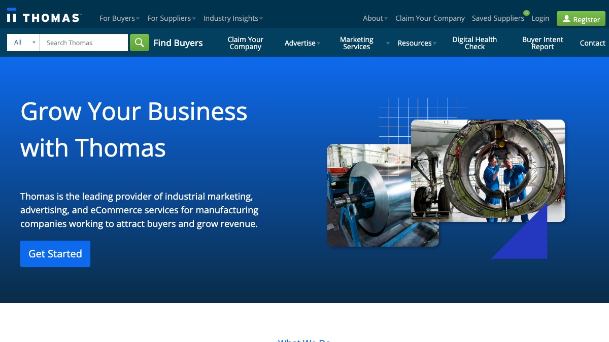Open Claim Your Company in the secondary nav

coord(246,43)
